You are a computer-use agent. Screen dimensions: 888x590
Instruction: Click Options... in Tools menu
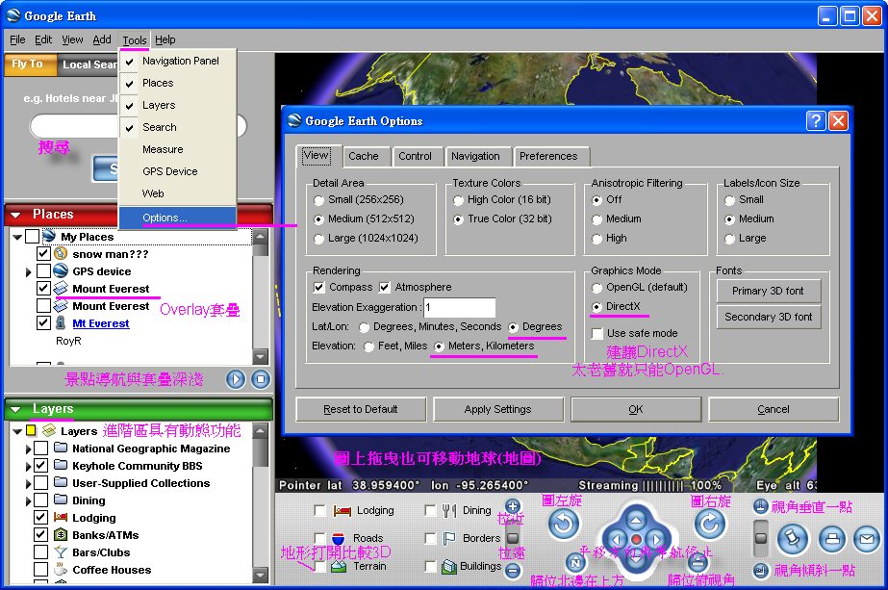pyautogui.click(x=177, y=218)
